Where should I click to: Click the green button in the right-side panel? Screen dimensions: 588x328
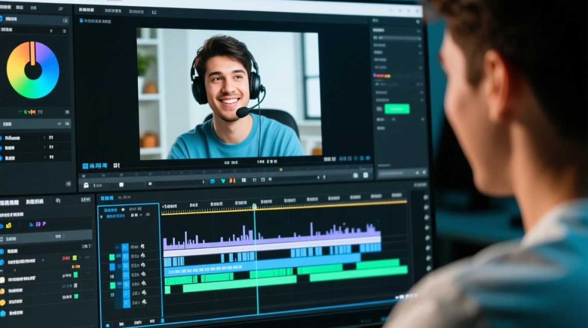(x=397, y=109)
